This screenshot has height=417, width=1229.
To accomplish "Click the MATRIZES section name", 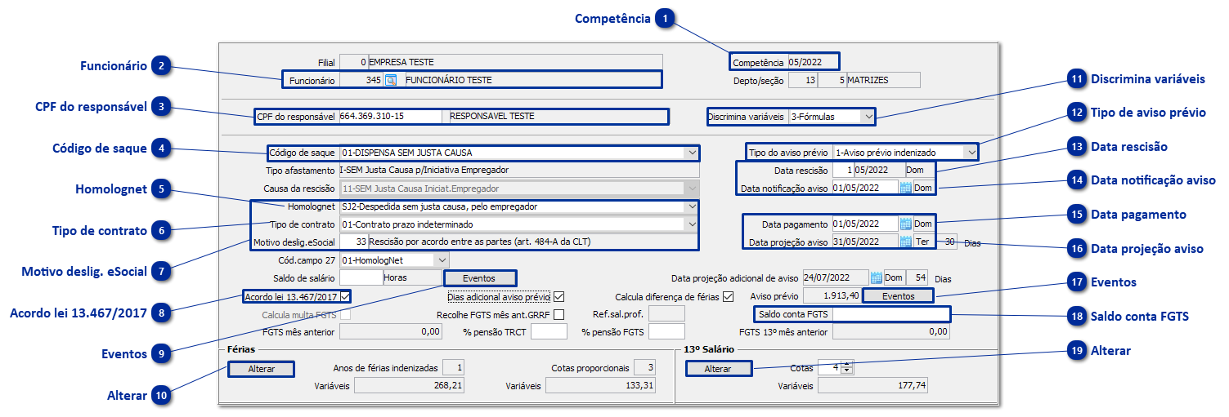I will tap(868, 80).
